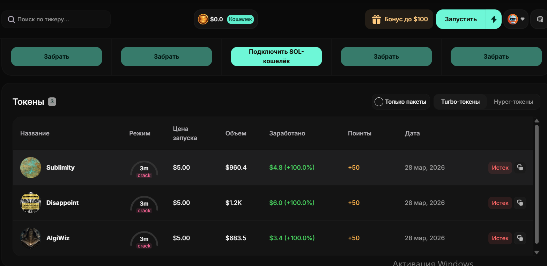Switch to the Hyper-токены tab

click(513, 102)
